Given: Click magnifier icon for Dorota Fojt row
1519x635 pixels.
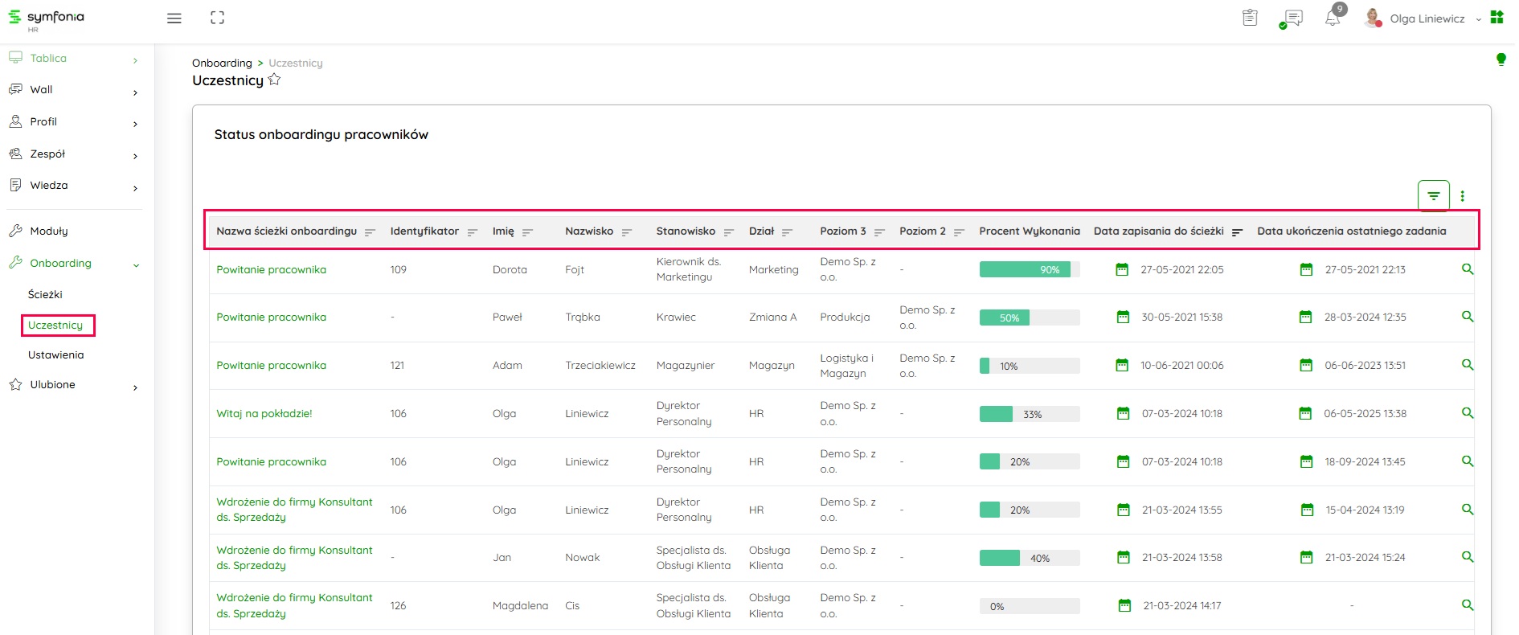Looking at the screenshot, I should pyautogui.click(x=1467, y=269).
